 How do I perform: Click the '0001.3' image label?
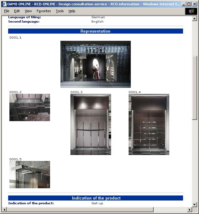coord(76,92)
